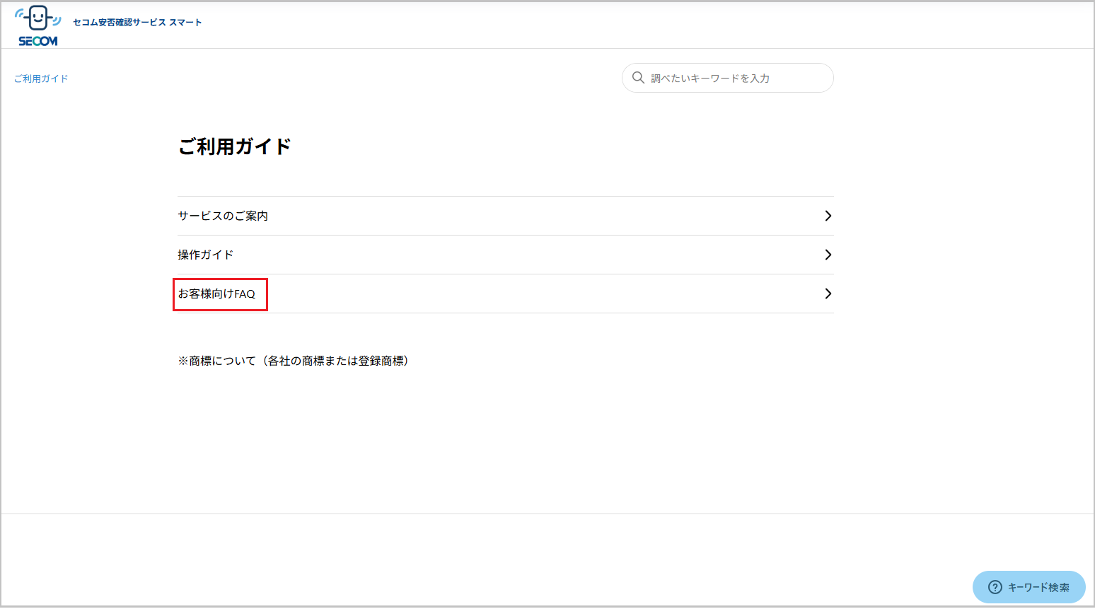Click the question mark icon in キーワード検索
The width and height of the screenshot is (1095, 609).
pyautogui.click(x=995, y=587)
